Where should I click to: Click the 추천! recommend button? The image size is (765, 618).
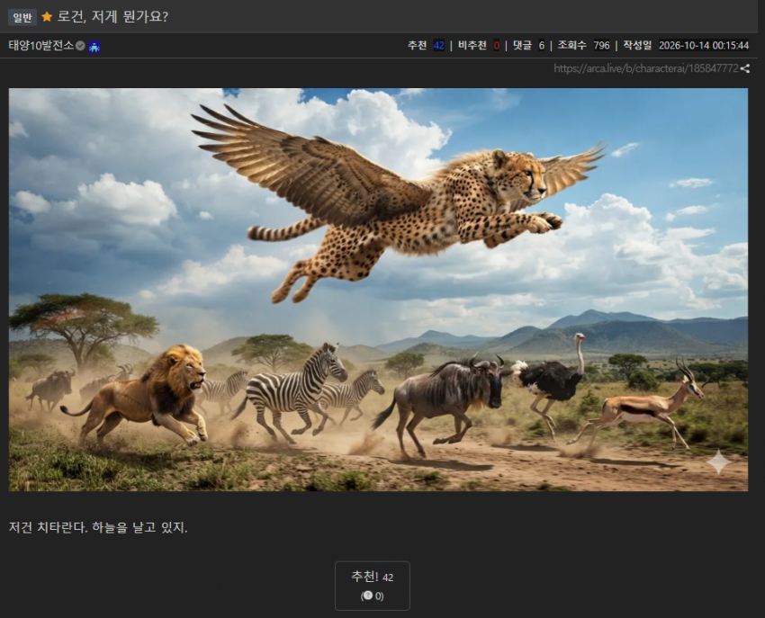(x=373, y=586)
